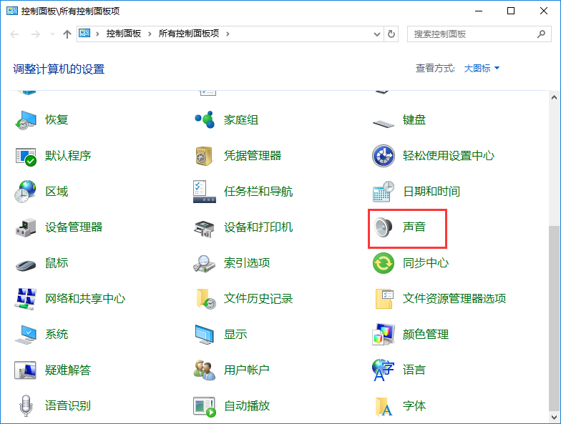Click the 鼠标 mouse icon
561x424 pixels.
(26, 263)
